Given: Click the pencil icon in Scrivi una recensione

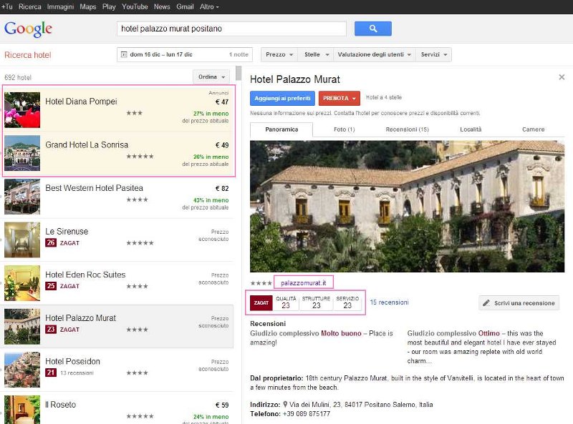Looking at the screenshot, I should (x=486, y=303).
